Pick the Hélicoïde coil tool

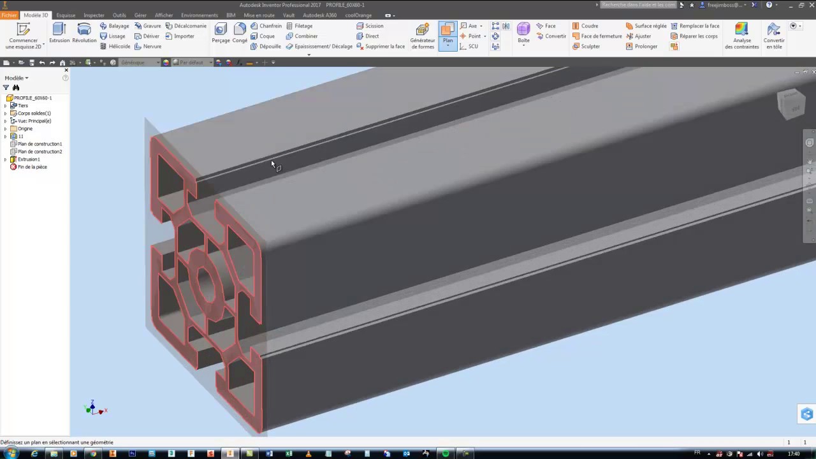click(115, 47)
